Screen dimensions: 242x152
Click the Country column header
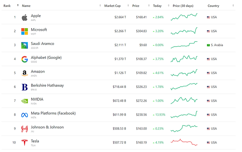click(x=213, y=6)
